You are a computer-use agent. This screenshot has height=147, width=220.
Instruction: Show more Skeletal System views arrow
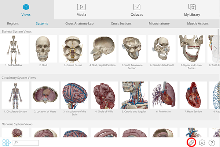click(215, 49)
